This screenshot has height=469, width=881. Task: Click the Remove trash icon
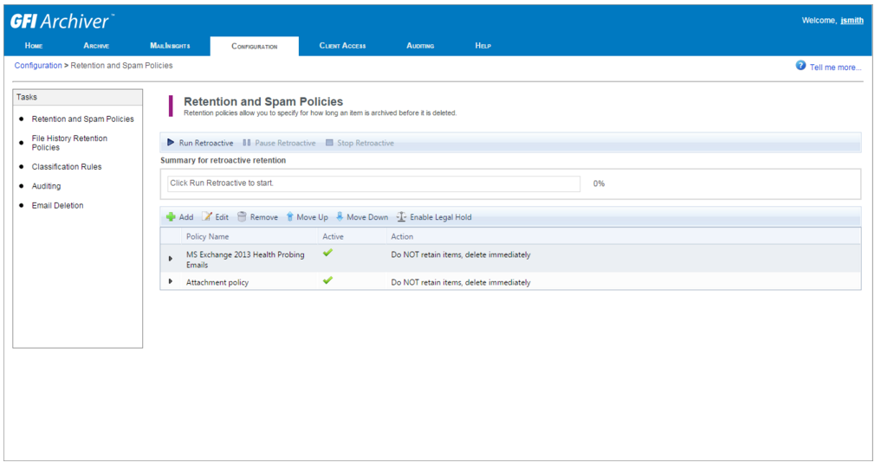242,216
